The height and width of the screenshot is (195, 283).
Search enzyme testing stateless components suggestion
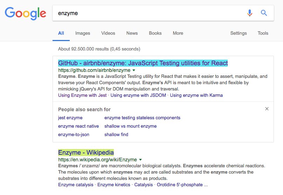tap(143, 118)
